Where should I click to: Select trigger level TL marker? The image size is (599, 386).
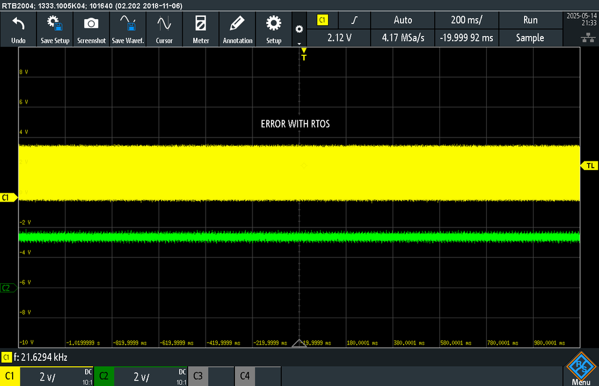[589, 166]
